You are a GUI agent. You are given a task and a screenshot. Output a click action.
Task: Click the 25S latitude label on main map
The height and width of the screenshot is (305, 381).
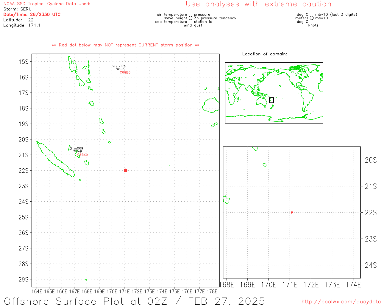tap(24, 217)
